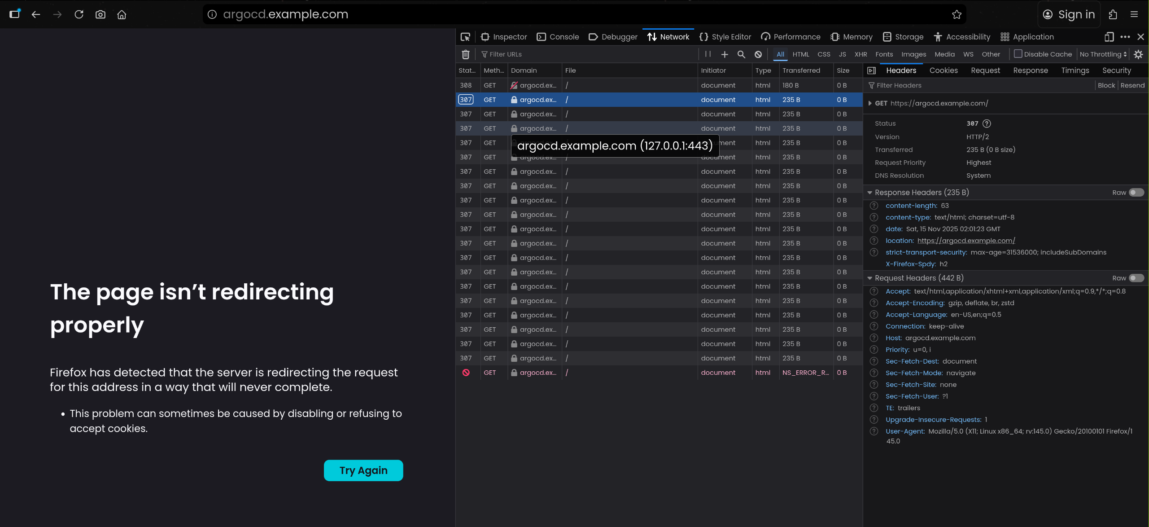This screenshot has height=527, width=1149.
Task: Open the location header URL link
Action: (x=966, y=241)
